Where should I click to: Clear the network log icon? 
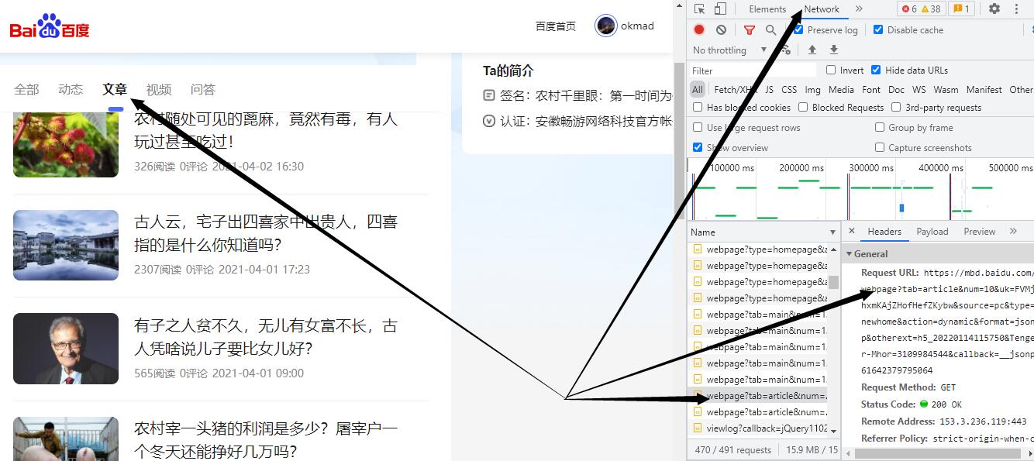point(721,29)
